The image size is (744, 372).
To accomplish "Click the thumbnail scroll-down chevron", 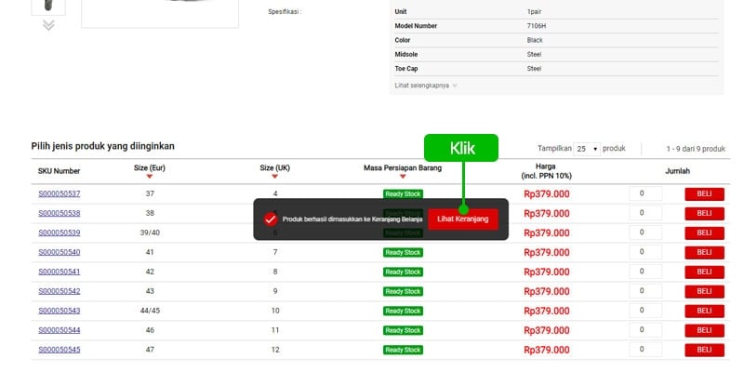I will [x=48, y=25].
